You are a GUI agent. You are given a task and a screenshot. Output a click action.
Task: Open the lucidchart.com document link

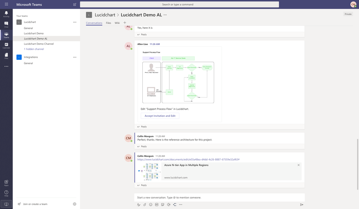[188, 160]
